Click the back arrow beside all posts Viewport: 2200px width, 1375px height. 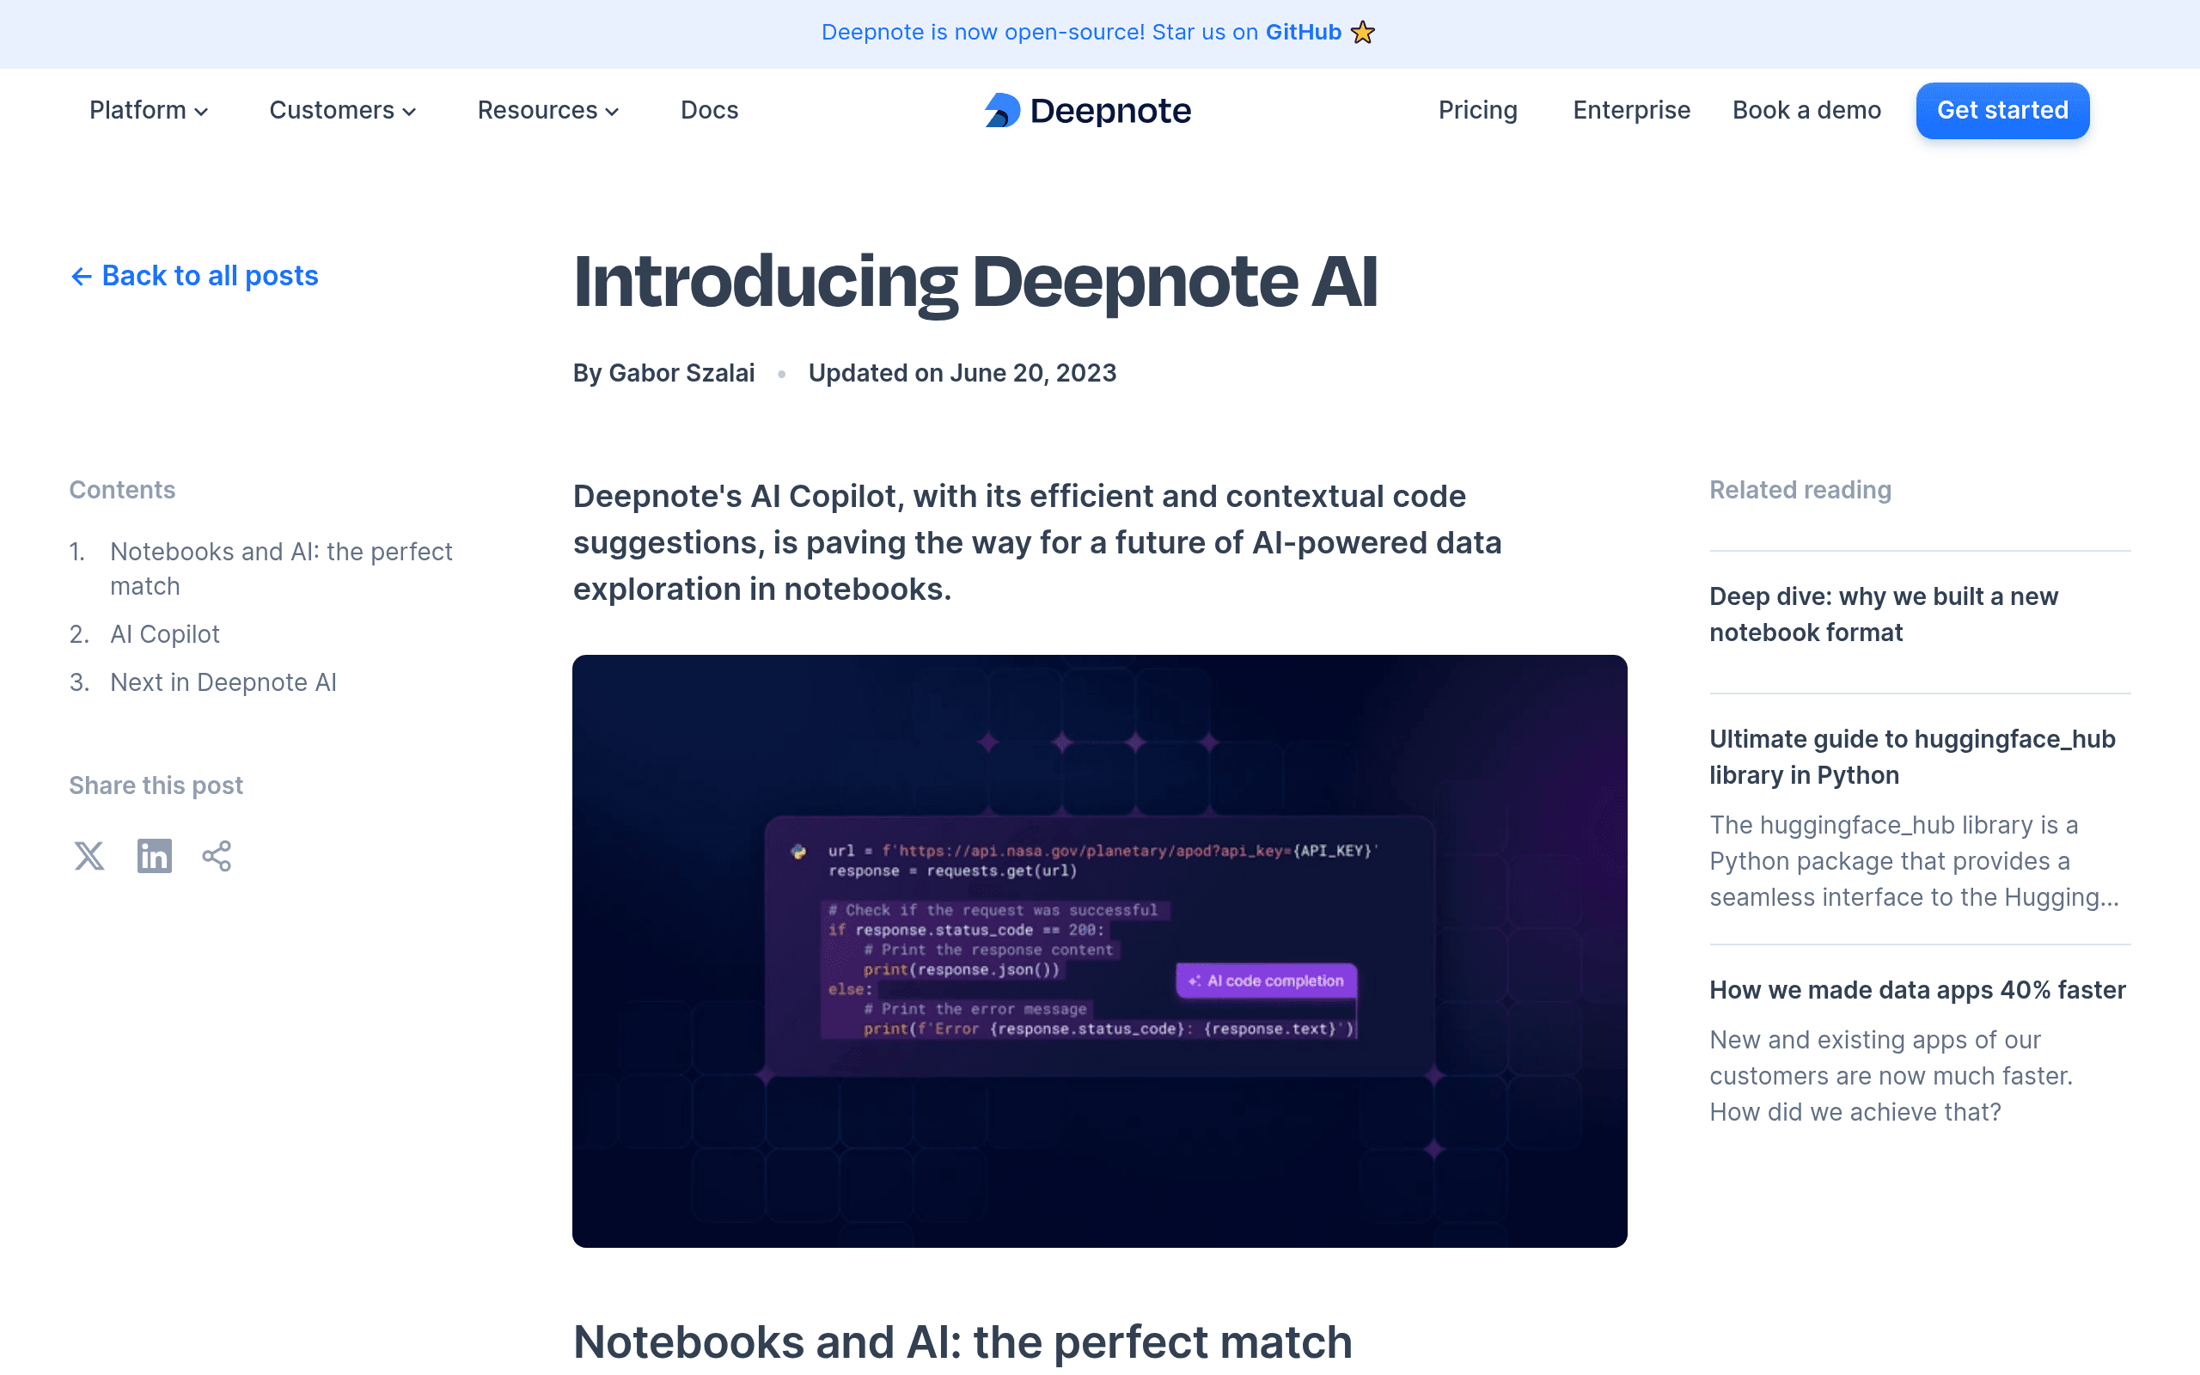(81, 277)
